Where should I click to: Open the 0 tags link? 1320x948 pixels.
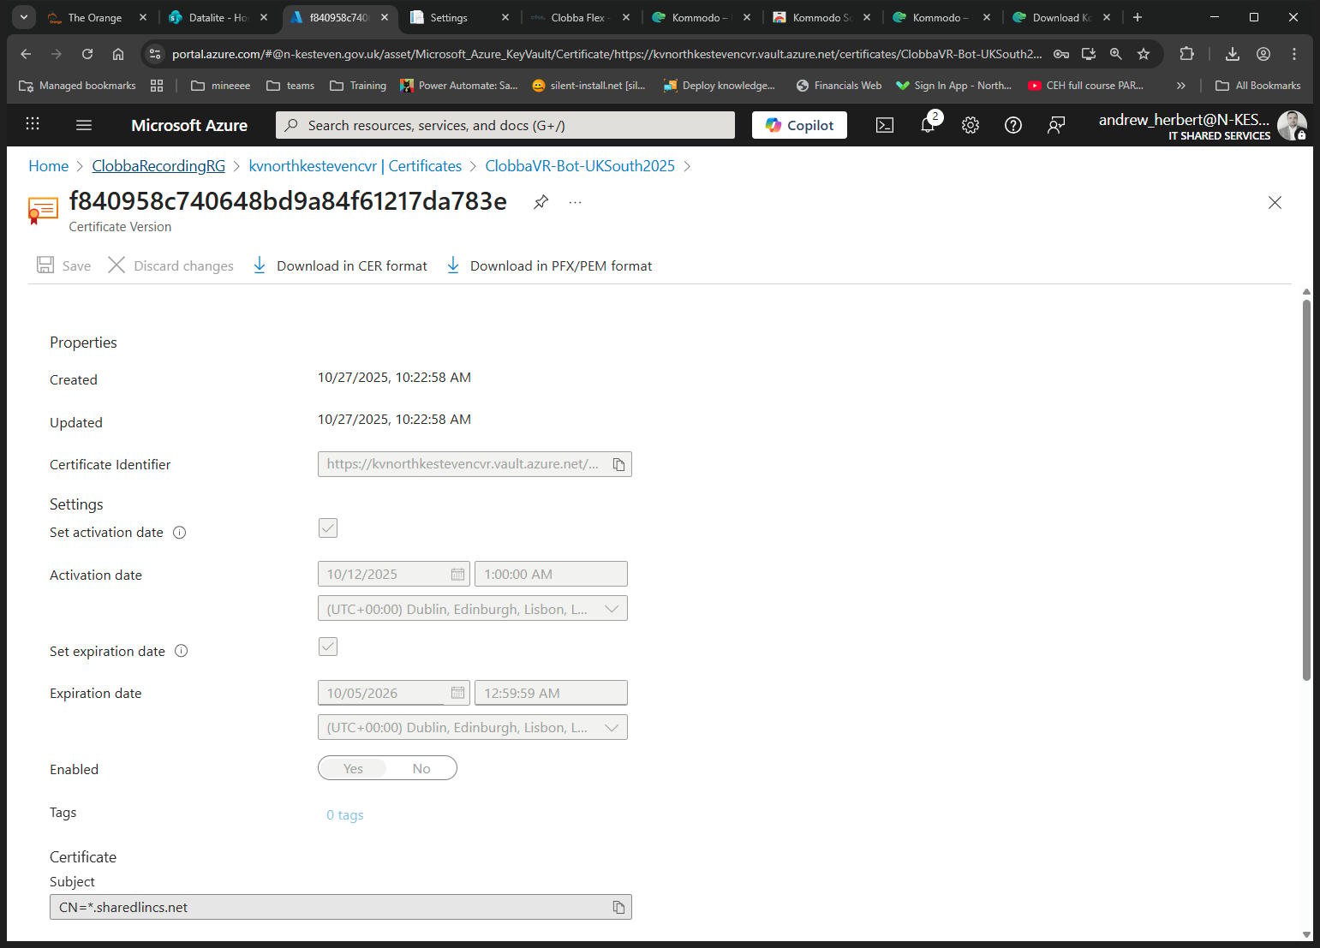tap(345, 815)
